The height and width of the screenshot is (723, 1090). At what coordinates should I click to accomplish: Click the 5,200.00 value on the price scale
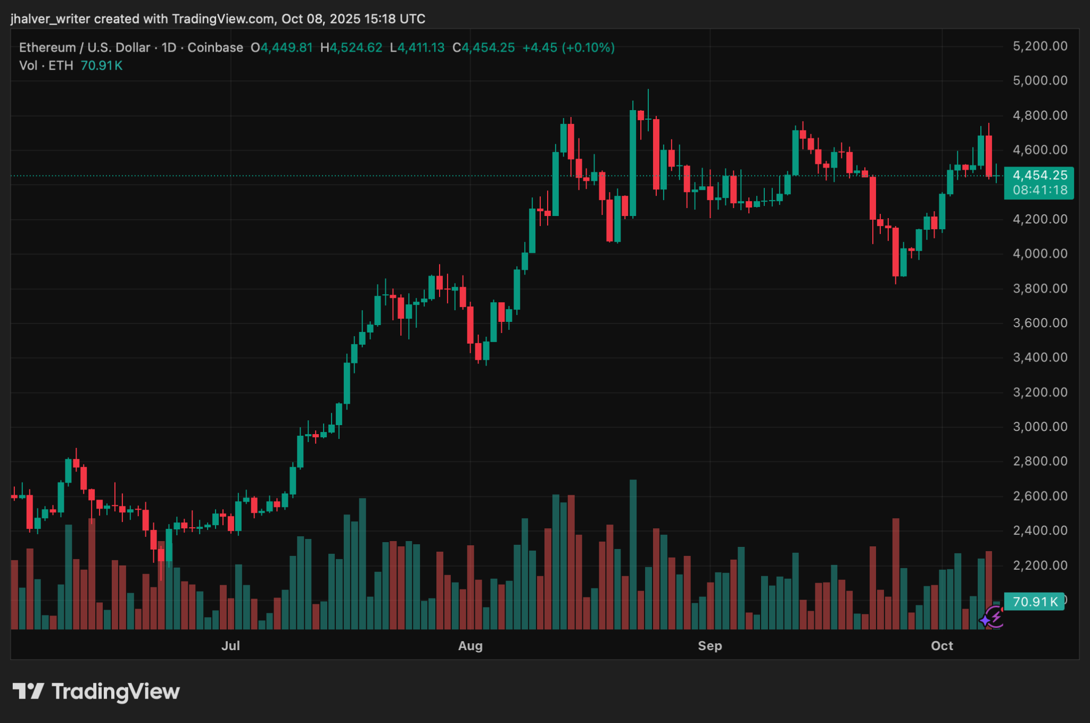pyautogui.click(x=1039, y=46)
